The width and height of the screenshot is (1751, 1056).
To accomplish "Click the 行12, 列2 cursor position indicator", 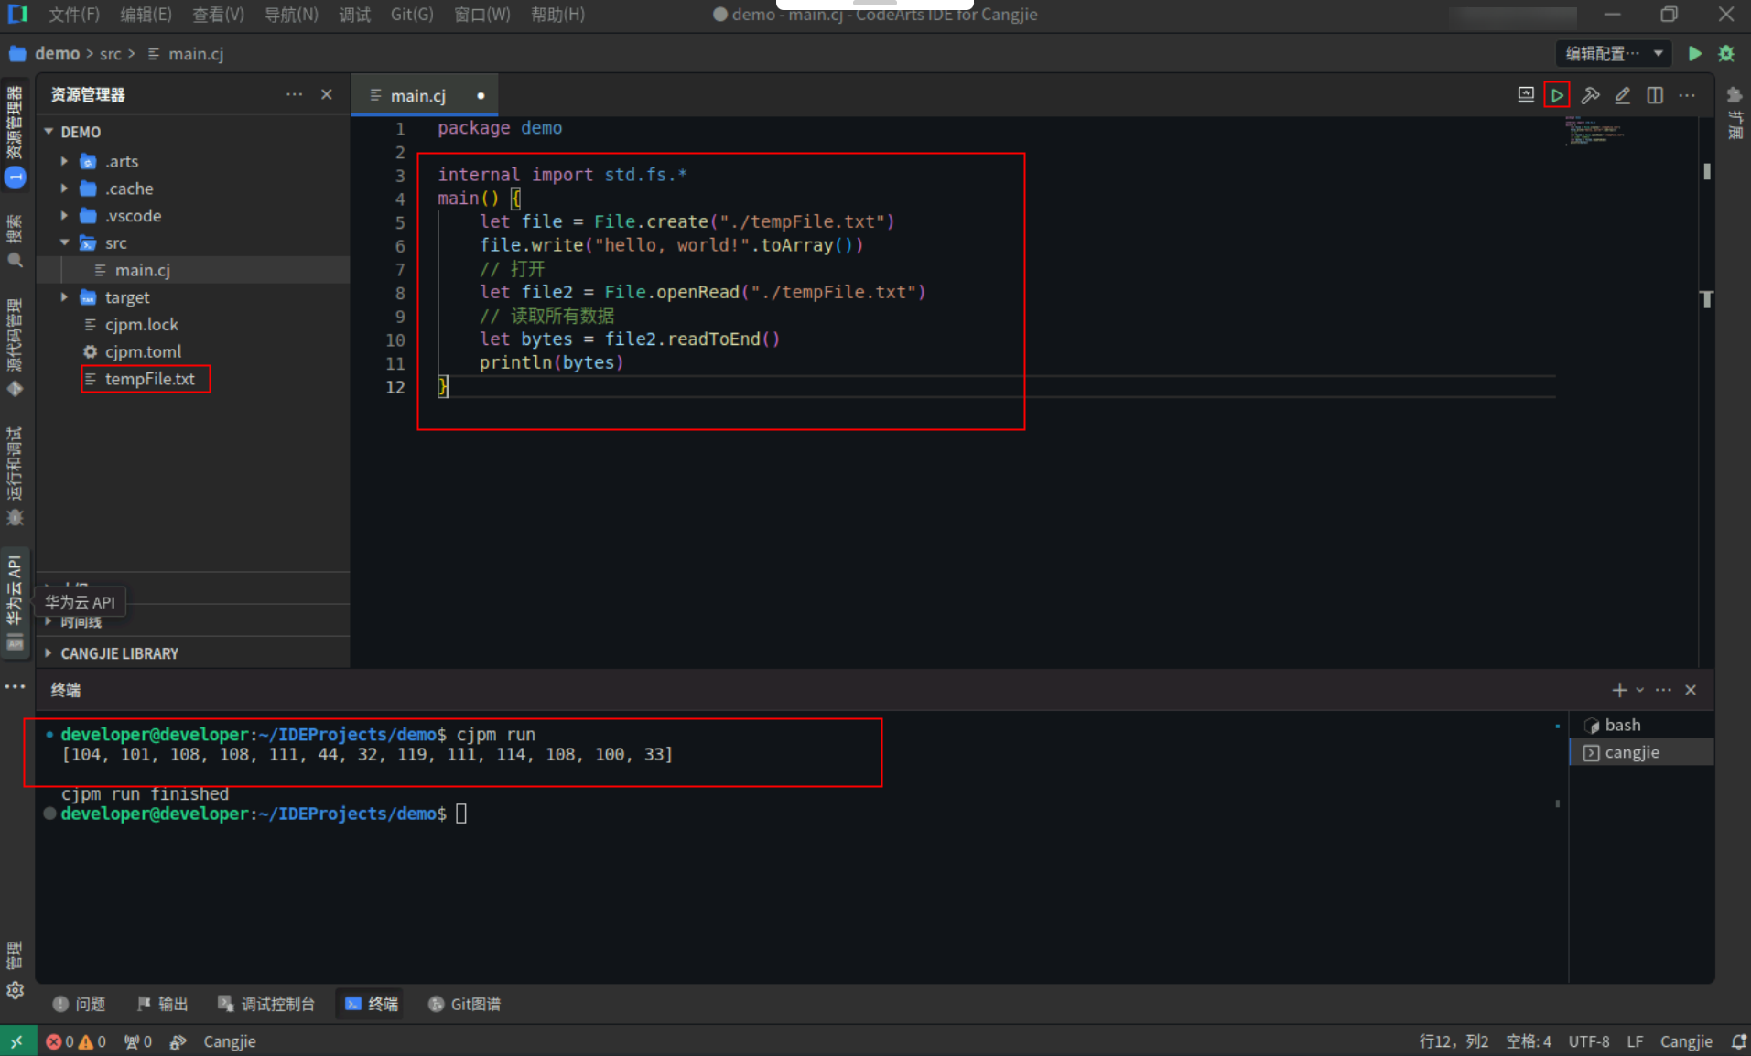I will pos(1454,1041).
